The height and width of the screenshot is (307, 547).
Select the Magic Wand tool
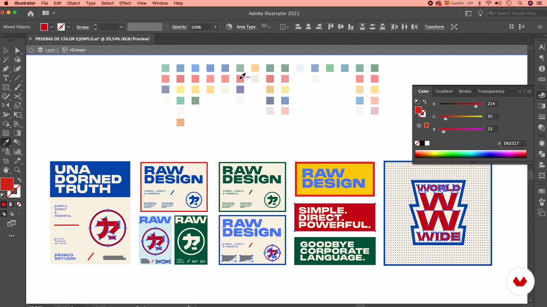pyautogui.click(x=6, y=60)
